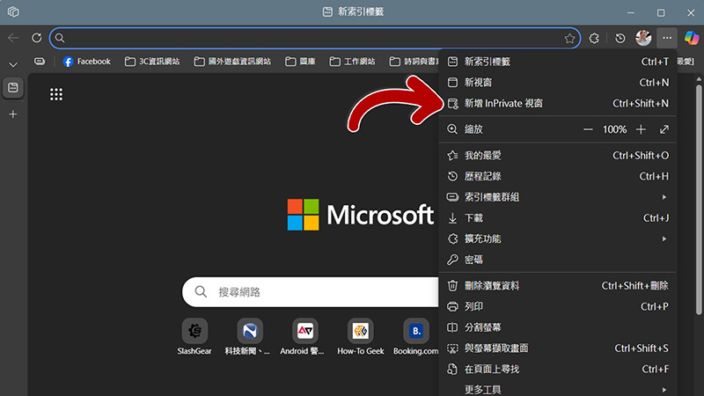Screen dimensions: 704x396
Task: Open the user profile avatar
Action: coord(643,38)
